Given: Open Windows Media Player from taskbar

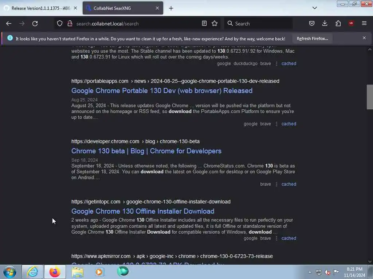Looking at the screenshot, I should (x=100, y=272).
